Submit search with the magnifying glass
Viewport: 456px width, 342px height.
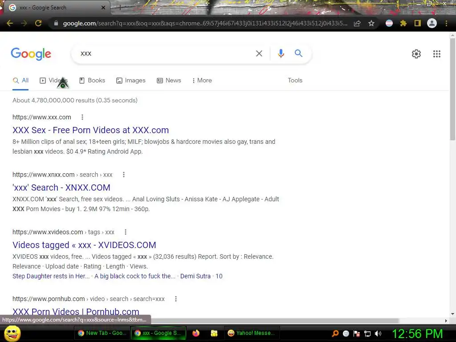pyautogui.click(x=298, y=53)
